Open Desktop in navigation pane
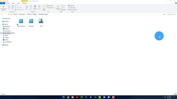 [x=6, y=29]
